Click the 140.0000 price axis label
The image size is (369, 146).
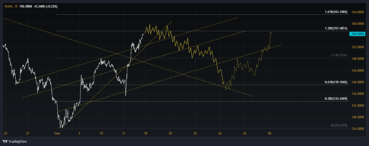pos(358,82)
